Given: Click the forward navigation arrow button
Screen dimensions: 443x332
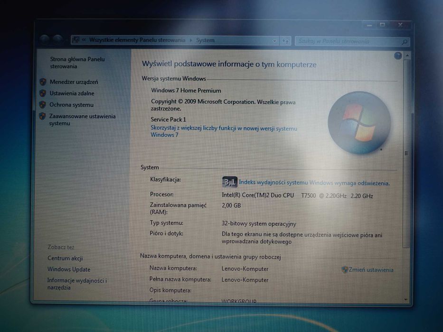Looking at the screenshot, I should [57, 40].
